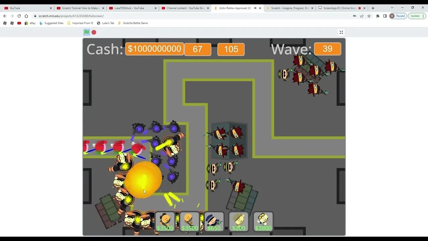Reload the Scratch page

coord(19,16)
